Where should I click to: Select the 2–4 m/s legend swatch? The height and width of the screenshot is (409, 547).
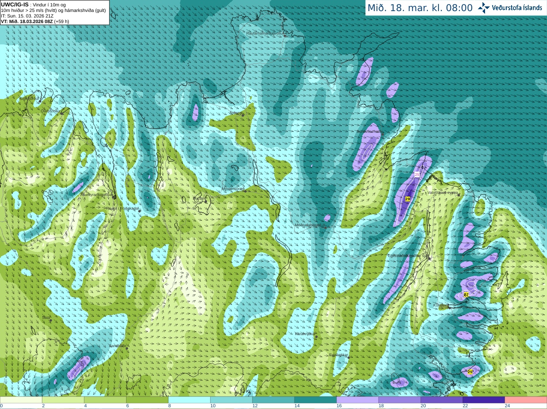pyautogui.click(x=63, y=400)
